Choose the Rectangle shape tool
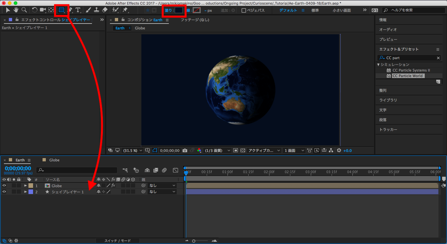447x244 pixels. coord(61,10)
